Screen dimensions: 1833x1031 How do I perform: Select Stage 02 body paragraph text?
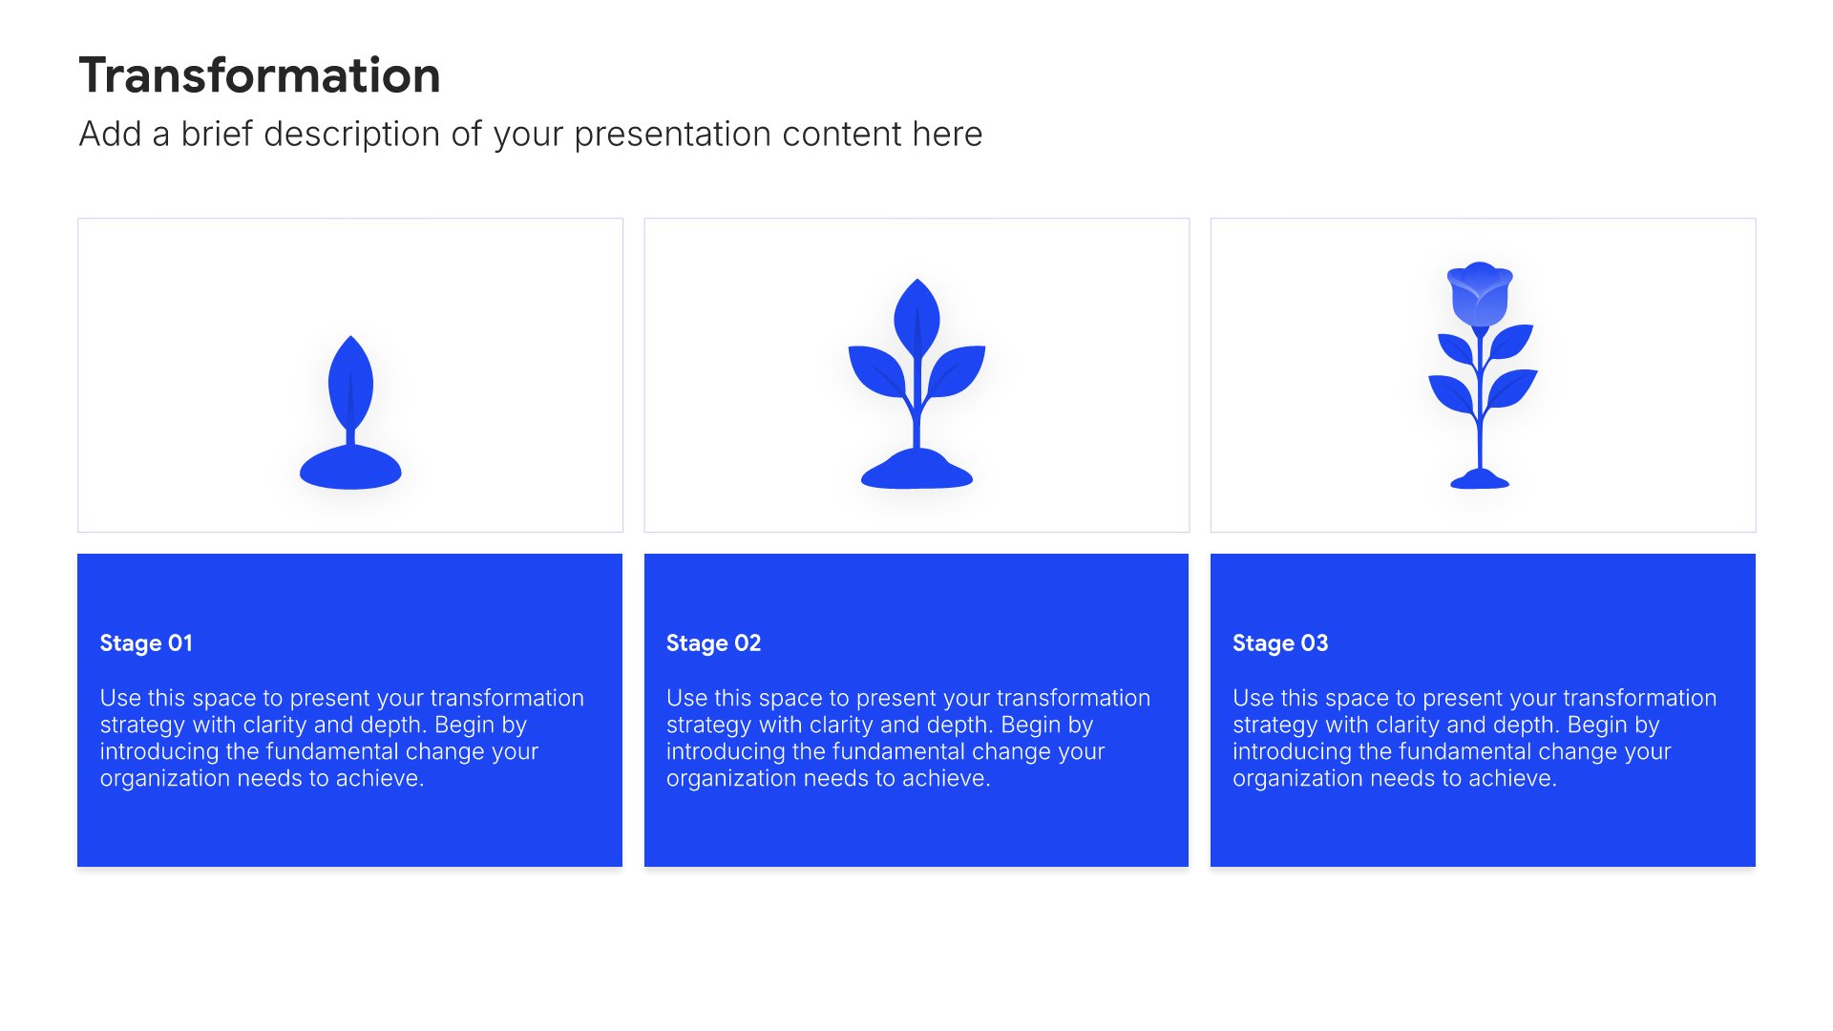[908, 738]
